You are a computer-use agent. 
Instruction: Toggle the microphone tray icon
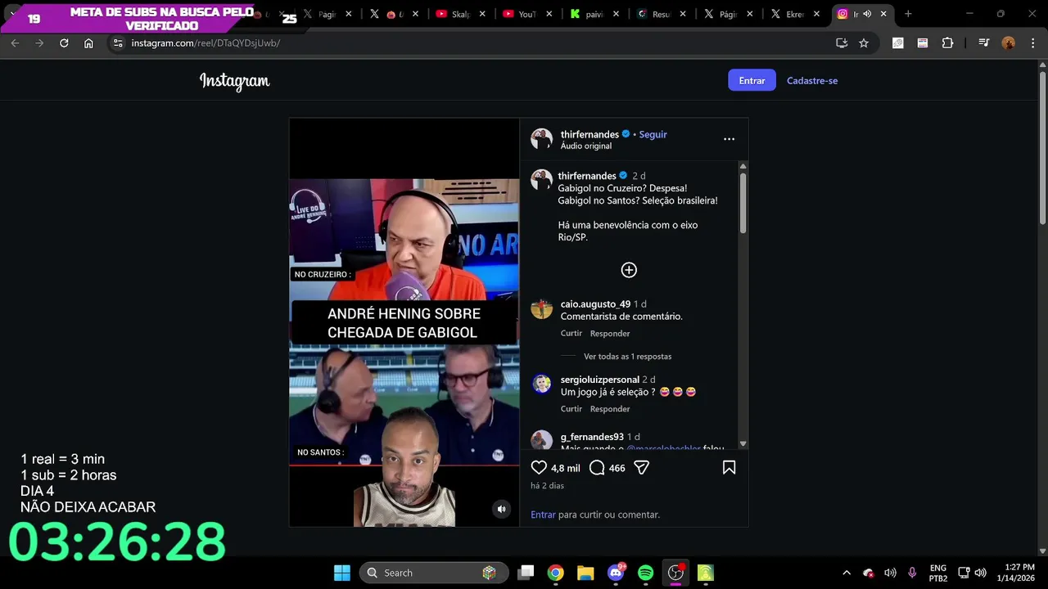[x=912, y=573]
